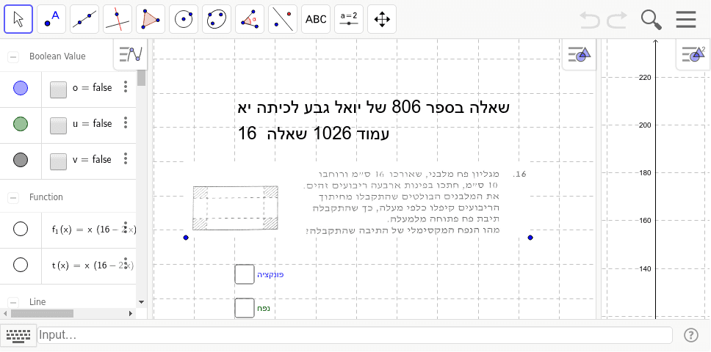Click the Boolean Value heading text
This screenshot has width=711, height=352.
click(57, 56)
